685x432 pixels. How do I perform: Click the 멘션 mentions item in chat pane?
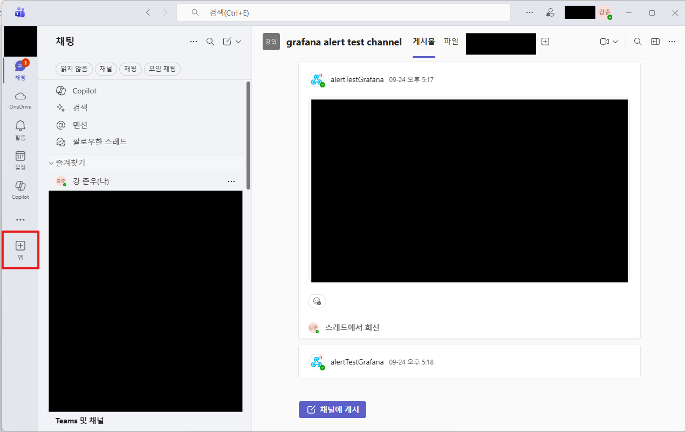[x=80, y=125]
